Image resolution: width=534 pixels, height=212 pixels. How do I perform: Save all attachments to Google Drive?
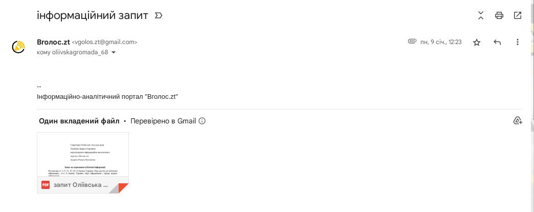click(518, 121)
